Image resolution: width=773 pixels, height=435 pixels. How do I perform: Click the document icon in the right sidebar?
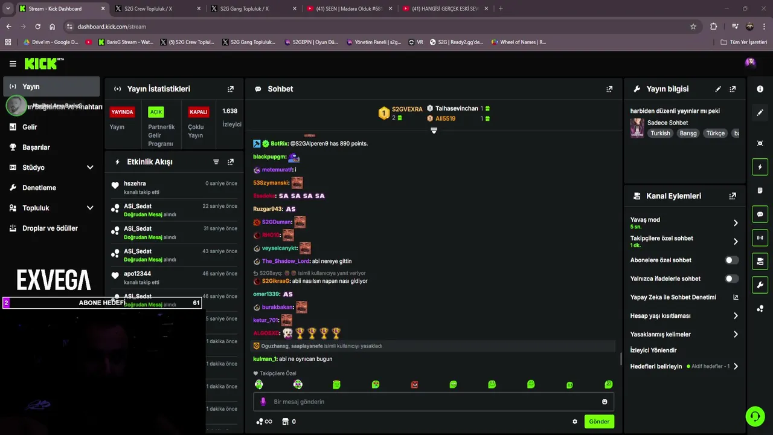pyautogui.click(x=760, y=190)
